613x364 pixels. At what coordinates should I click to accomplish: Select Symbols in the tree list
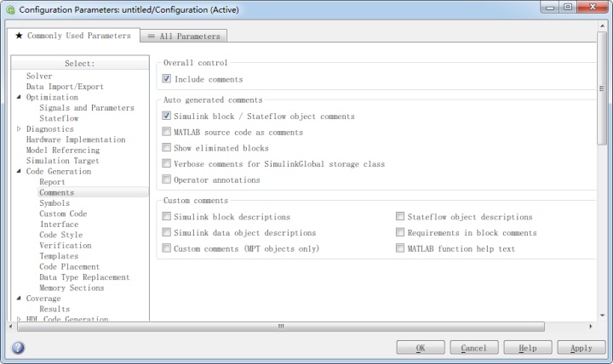click(54, 203)
